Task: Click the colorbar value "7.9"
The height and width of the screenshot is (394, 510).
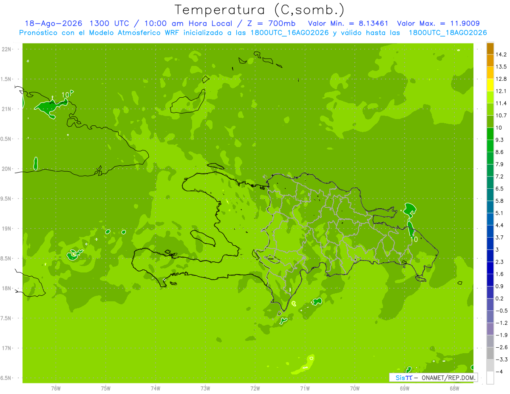Action: click(500, 164)
